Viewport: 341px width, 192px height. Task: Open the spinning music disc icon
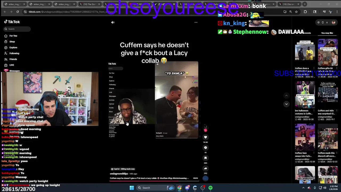(205, 178)
